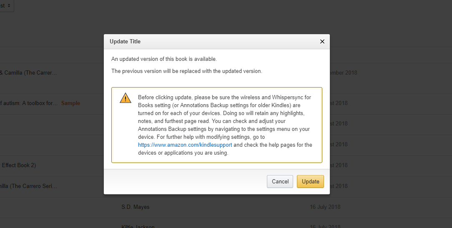452x228 pixels.
Task: Open the sort dropdown at top left
Action: (6, 6)
